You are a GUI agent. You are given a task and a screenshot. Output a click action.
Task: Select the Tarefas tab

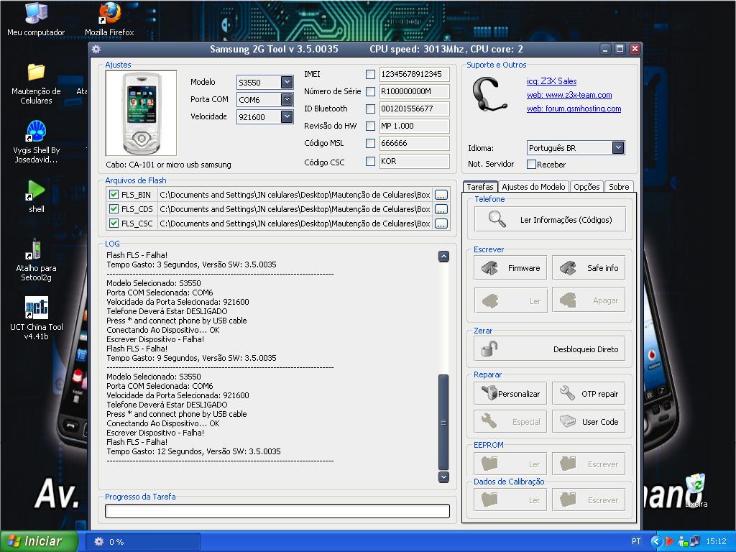pos(479,186)
